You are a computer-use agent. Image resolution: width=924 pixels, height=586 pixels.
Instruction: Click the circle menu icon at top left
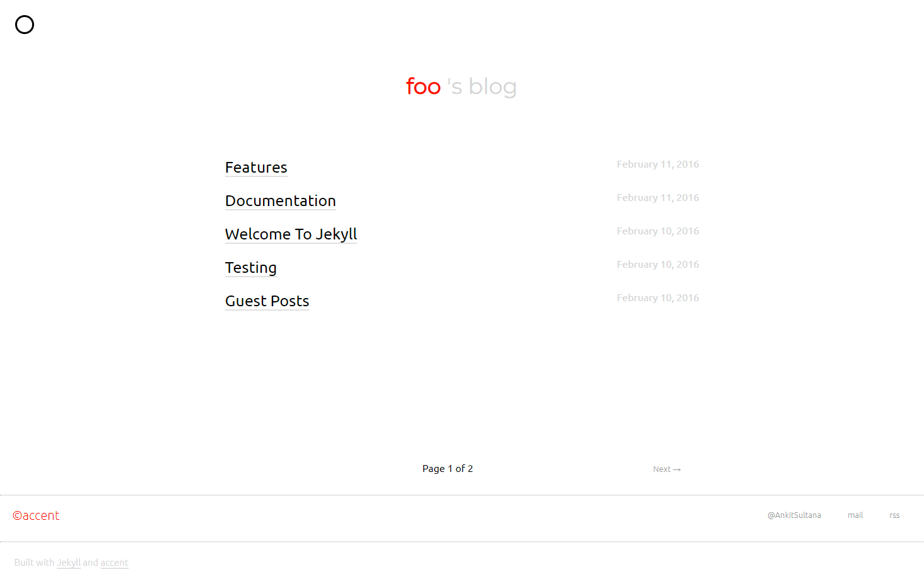pos(25,25)
